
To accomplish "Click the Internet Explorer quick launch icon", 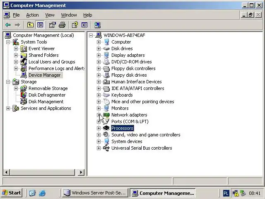I will 42,193.
